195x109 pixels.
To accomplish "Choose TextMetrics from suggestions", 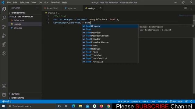I will pos(110,49).
